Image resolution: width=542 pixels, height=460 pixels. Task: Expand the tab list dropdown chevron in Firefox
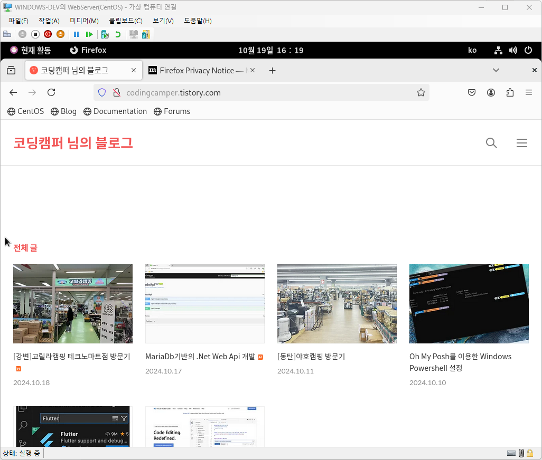[496, 70]
